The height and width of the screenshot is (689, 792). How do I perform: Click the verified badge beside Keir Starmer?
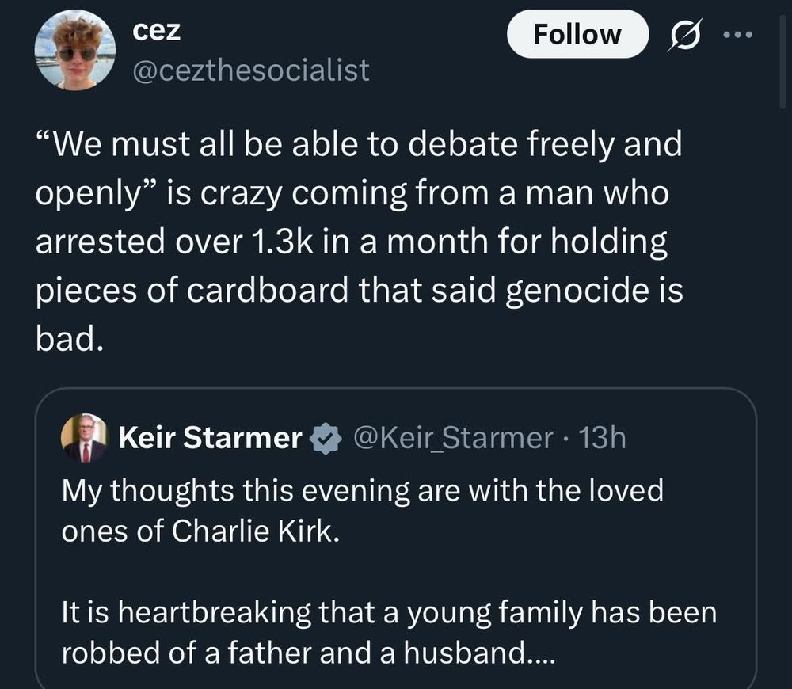(325, 438)
